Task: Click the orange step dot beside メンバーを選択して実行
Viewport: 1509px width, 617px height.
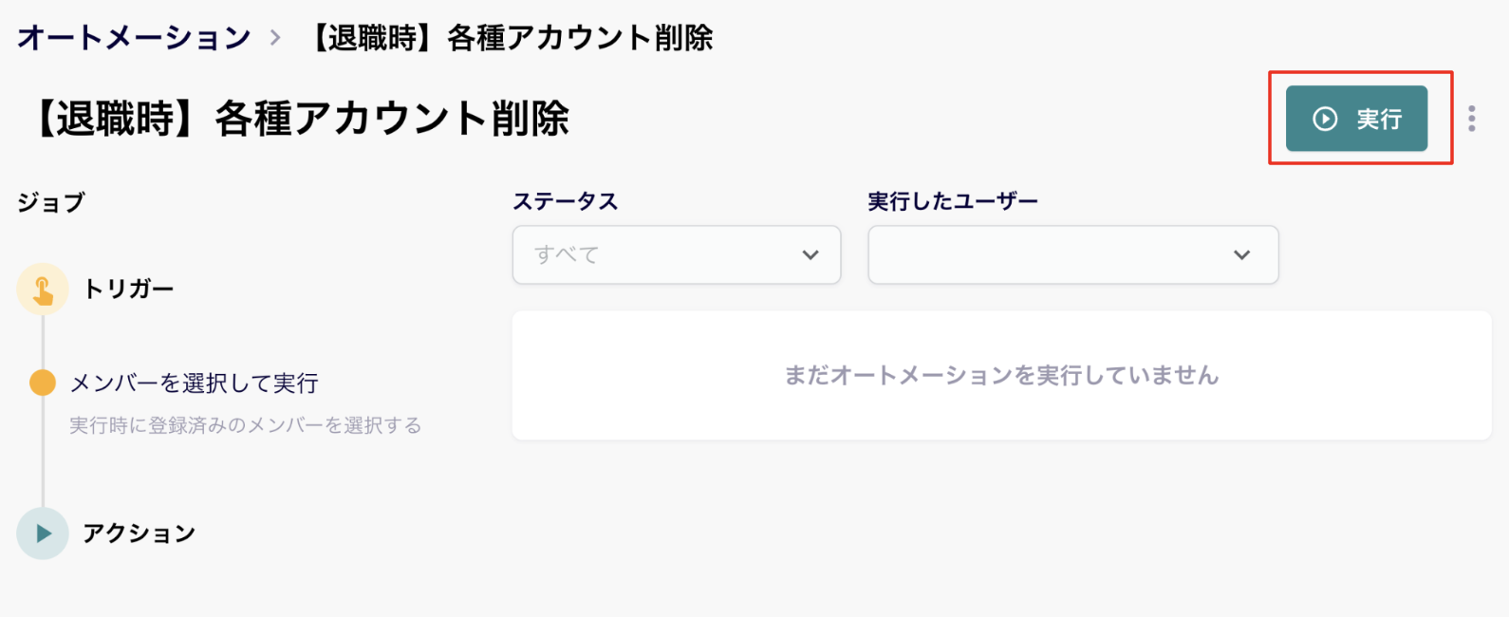Action: (x=43, y=383)
